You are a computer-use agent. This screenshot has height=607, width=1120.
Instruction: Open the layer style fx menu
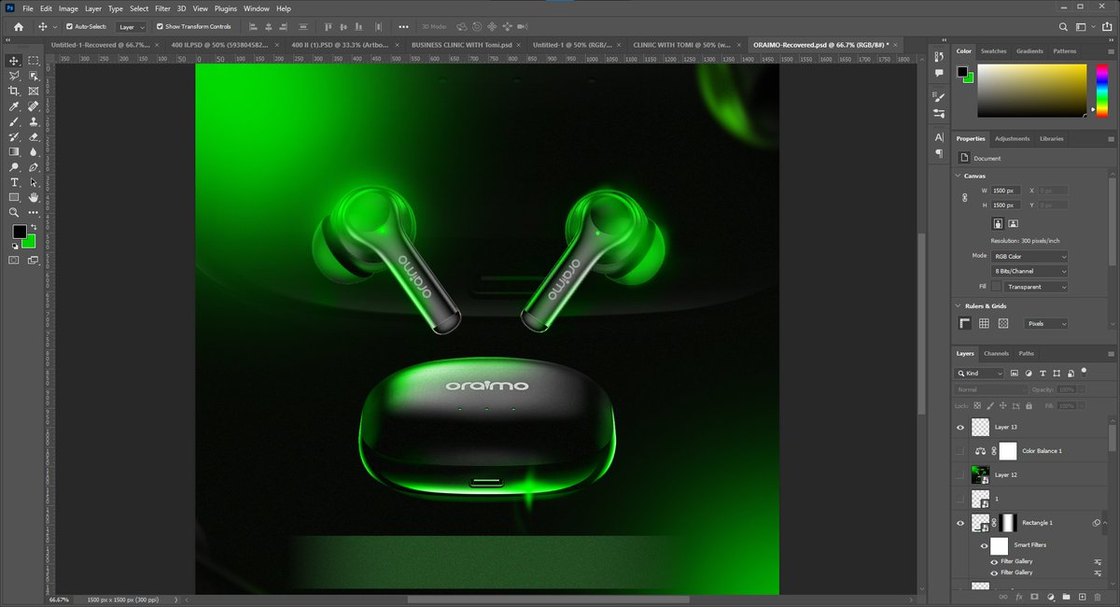[1018, 596]
